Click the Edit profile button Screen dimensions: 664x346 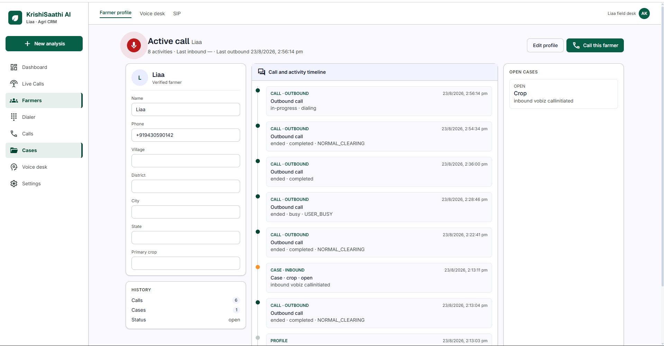point(545,45)
